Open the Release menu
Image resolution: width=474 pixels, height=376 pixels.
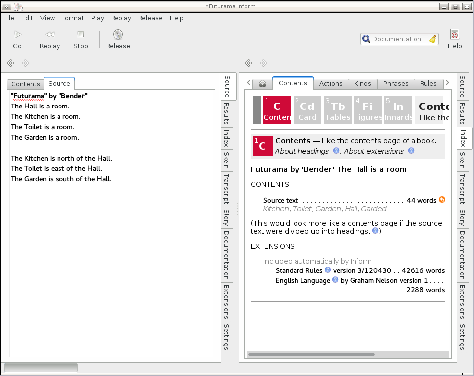150,18
